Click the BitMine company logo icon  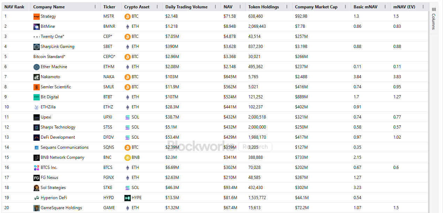tap(37, 26)
